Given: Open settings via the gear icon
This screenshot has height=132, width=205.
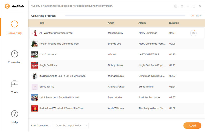Looking at the screenshot, I should pos(175,6).
